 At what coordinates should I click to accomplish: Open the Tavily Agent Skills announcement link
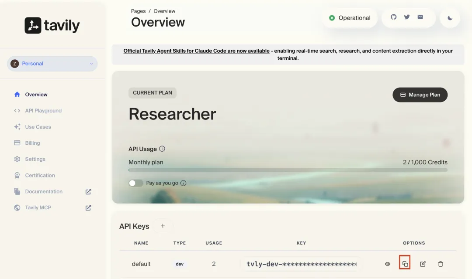196,51
